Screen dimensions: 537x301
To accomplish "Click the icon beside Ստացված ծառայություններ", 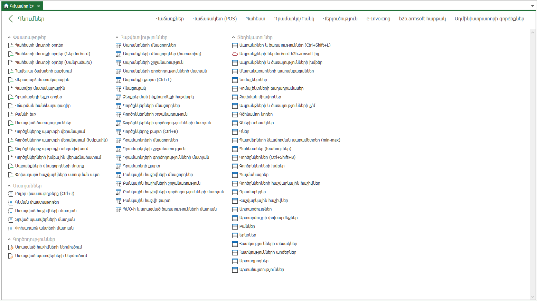I will (11, 123).
